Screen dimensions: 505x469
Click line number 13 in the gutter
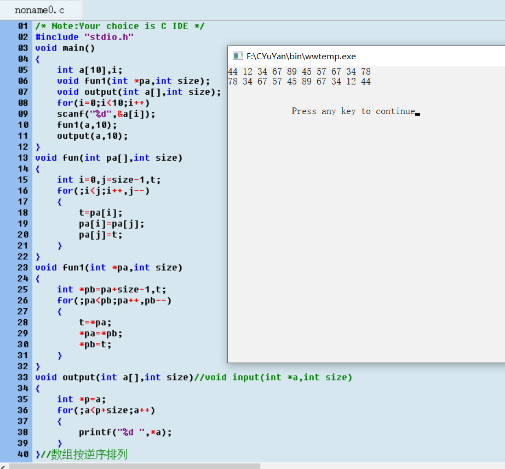point(23,158)
